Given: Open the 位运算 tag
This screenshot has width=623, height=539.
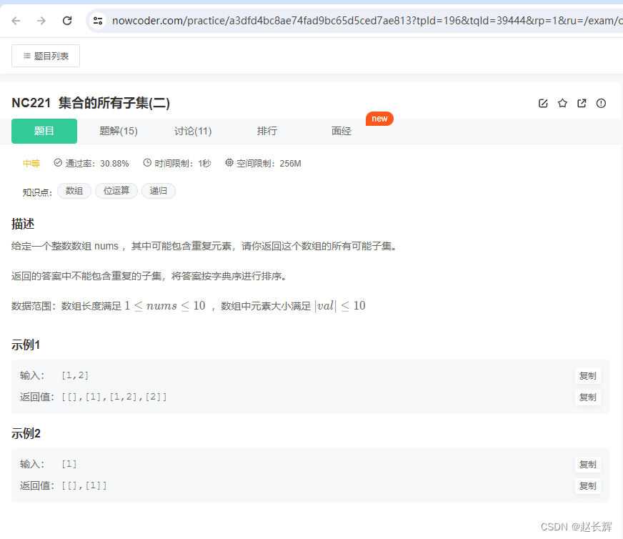Looking at the screenshot, I should click(x=116, y=190).
